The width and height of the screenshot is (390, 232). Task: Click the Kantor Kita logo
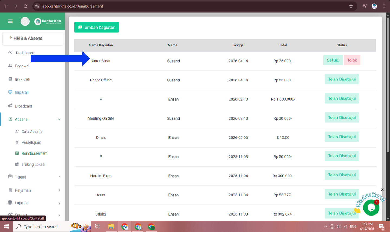[48, 21]
